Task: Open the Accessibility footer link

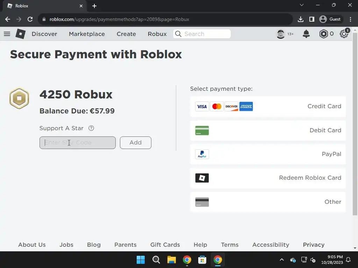Action: point(271,245)
